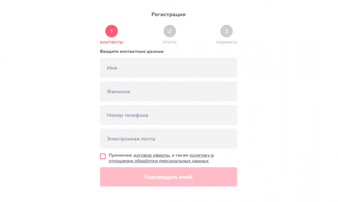This screenshot has height=202, width=338.
Task: Click the 'Регистрация' heading
Action: click(x=169, y=14)
